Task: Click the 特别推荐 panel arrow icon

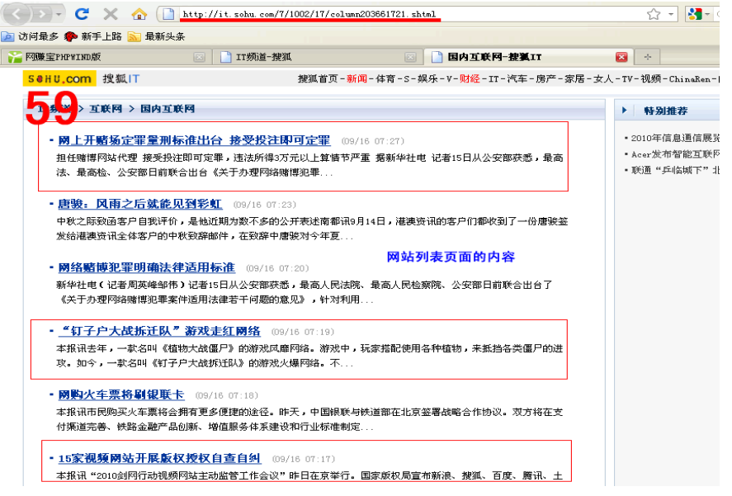Action: click(x=625, y=111)
